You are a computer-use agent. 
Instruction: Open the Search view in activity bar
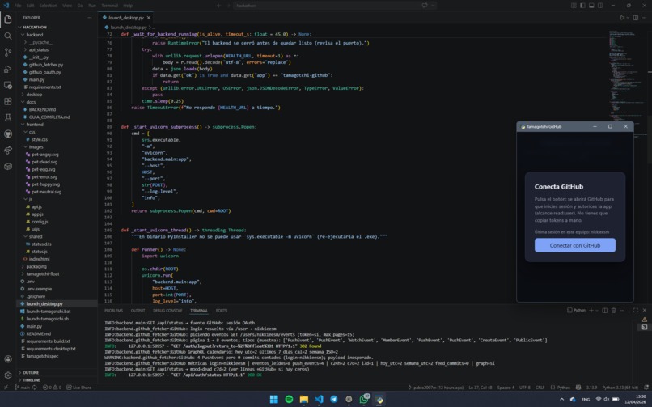8,36
